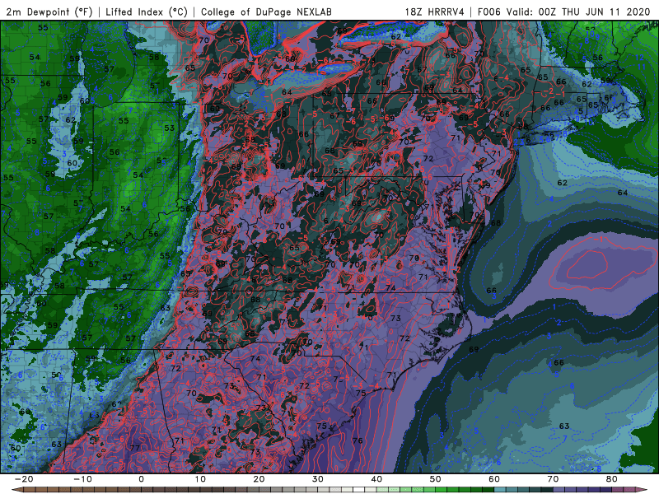This screenshot has width=659, height=494.
Task: Click the 77 dewpoint value on the map
Action: click(x=135, y=448)
